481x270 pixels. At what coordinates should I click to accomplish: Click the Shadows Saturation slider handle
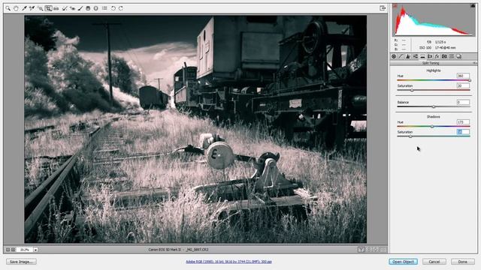point(410,136)
